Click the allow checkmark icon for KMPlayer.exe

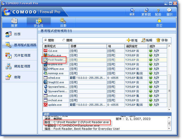151,69
